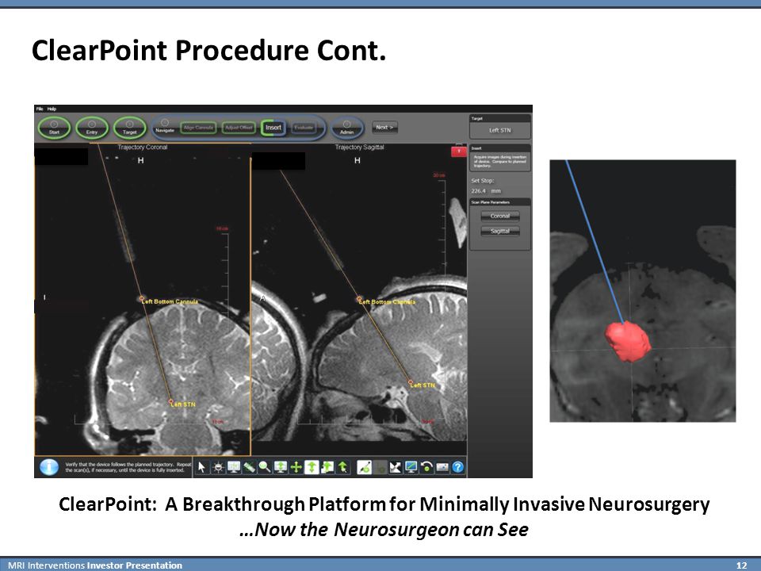Click the green arrow with cursor icon
The height and width of the screenshot is (571, 761).
343,467
